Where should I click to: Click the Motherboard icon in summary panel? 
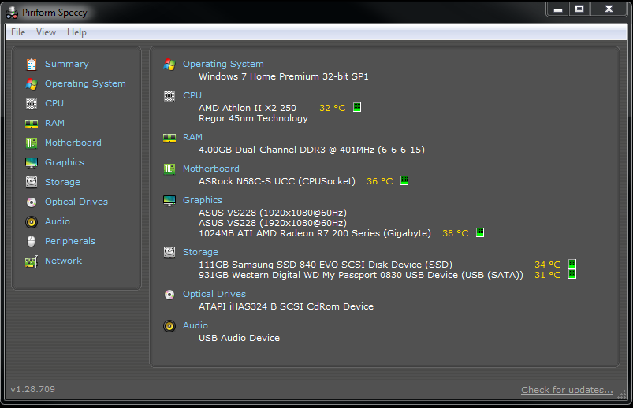pos(169,169)
